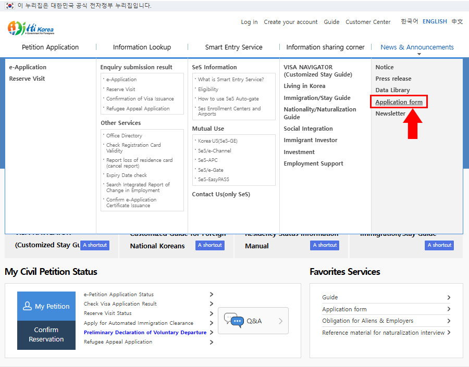Click the Q&A chat bubble icon

point(234,320)
